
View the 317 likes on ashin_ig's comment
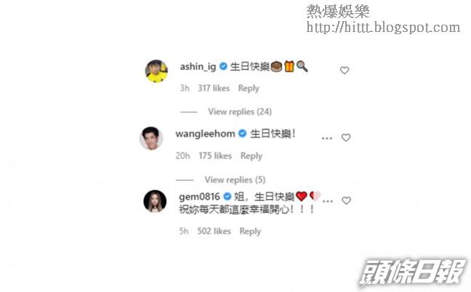pyautogui.click(x=214, y=88)
